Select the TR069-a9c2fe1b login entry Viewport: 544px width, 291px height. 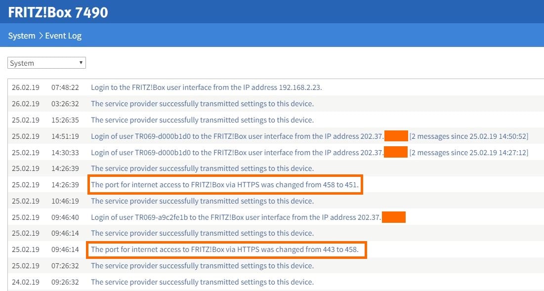click(x=276, y=217)
